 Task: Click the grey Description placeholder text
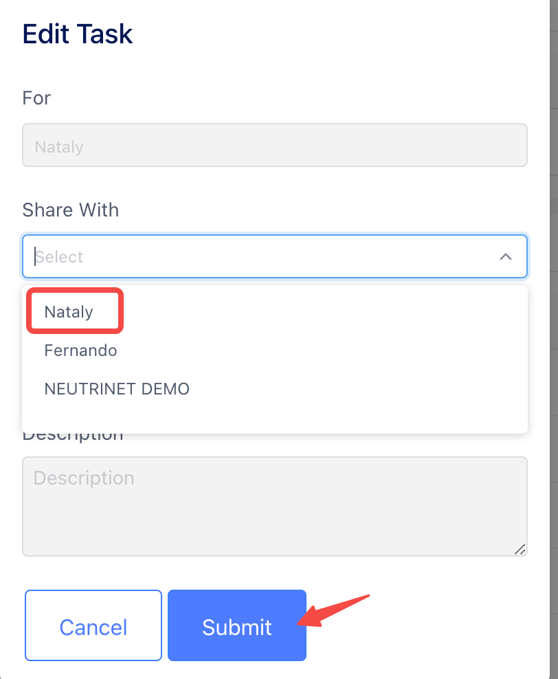click(x=84, y=478)
